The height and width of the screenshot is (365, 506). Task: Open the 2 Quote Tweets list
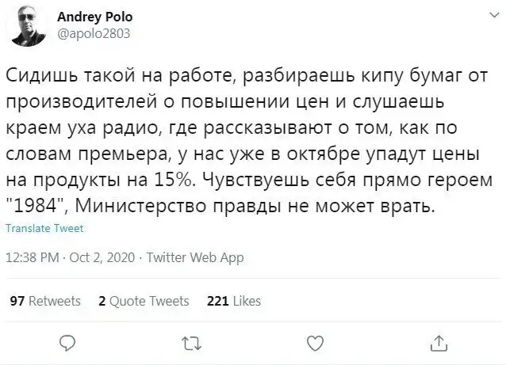(x=144, y=301)
